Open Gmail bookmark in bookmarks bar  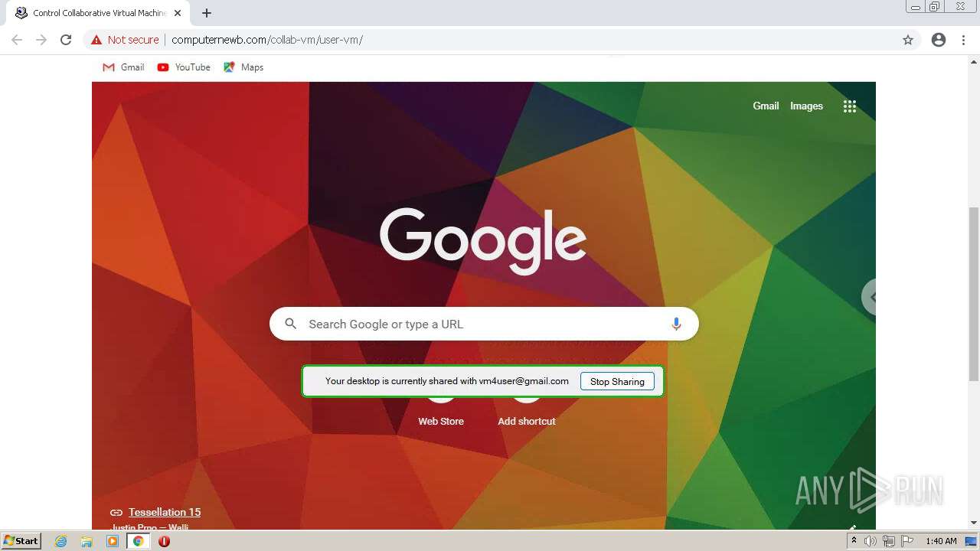pos(123,67)
